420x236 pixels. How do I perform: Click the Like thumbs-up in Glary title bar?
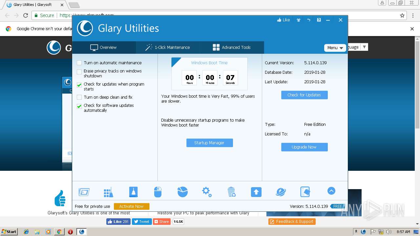pyautogui.click(x=283, y=20)
